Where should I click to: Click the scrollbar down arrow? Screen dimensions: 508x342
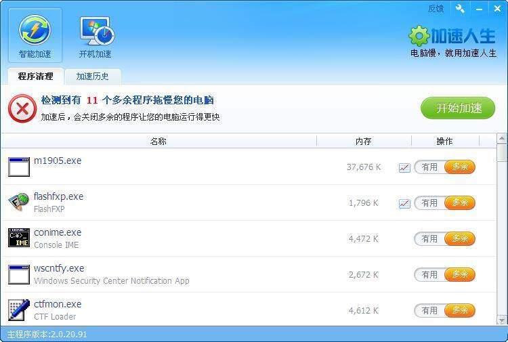502,320
